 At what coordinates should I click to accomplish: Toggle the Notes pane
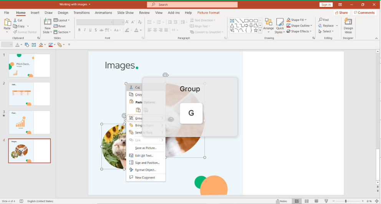coord(282,201)
